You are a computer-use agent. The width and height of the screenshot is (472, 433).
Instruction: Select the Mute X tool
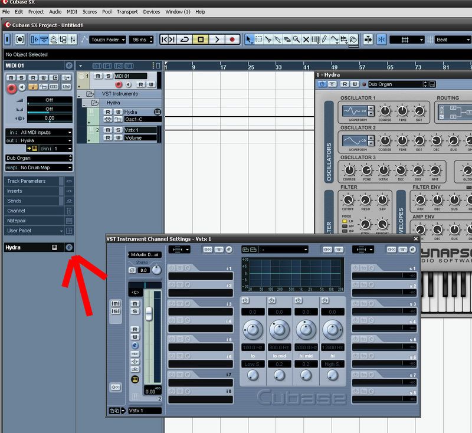306,40
